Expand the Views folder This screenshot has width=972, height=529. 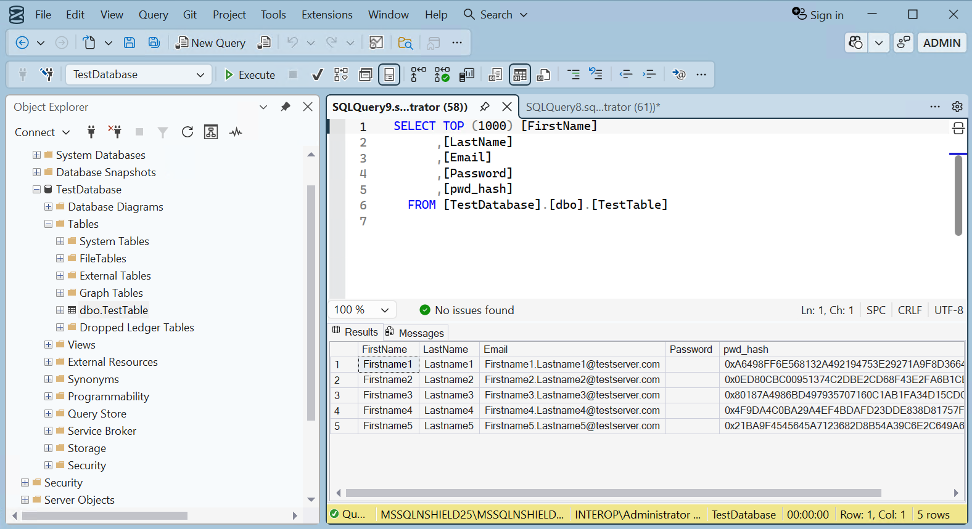click(49, 345)
